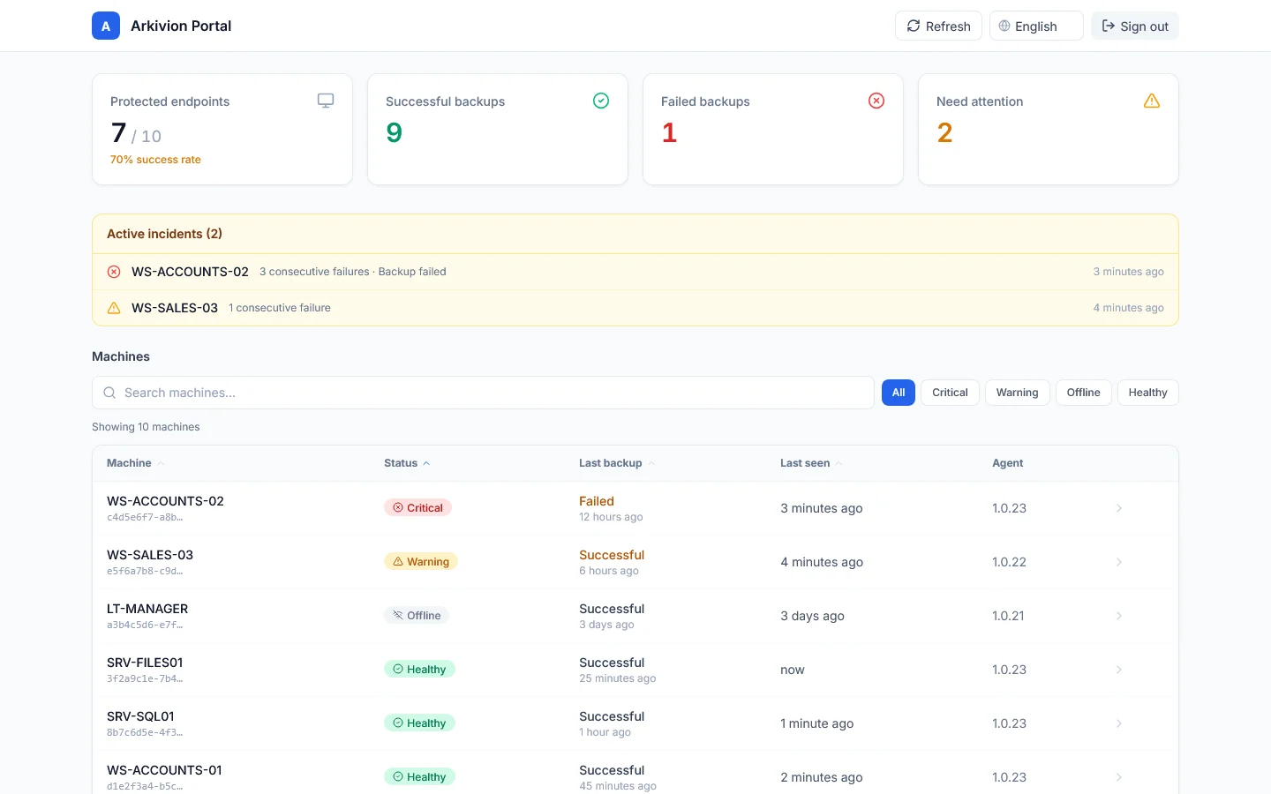The width and height of the screenshot is (1271, 794).
Task: Click the warning icon beside WS-SALES-03 incident
Action: click(x=114, y=308)
